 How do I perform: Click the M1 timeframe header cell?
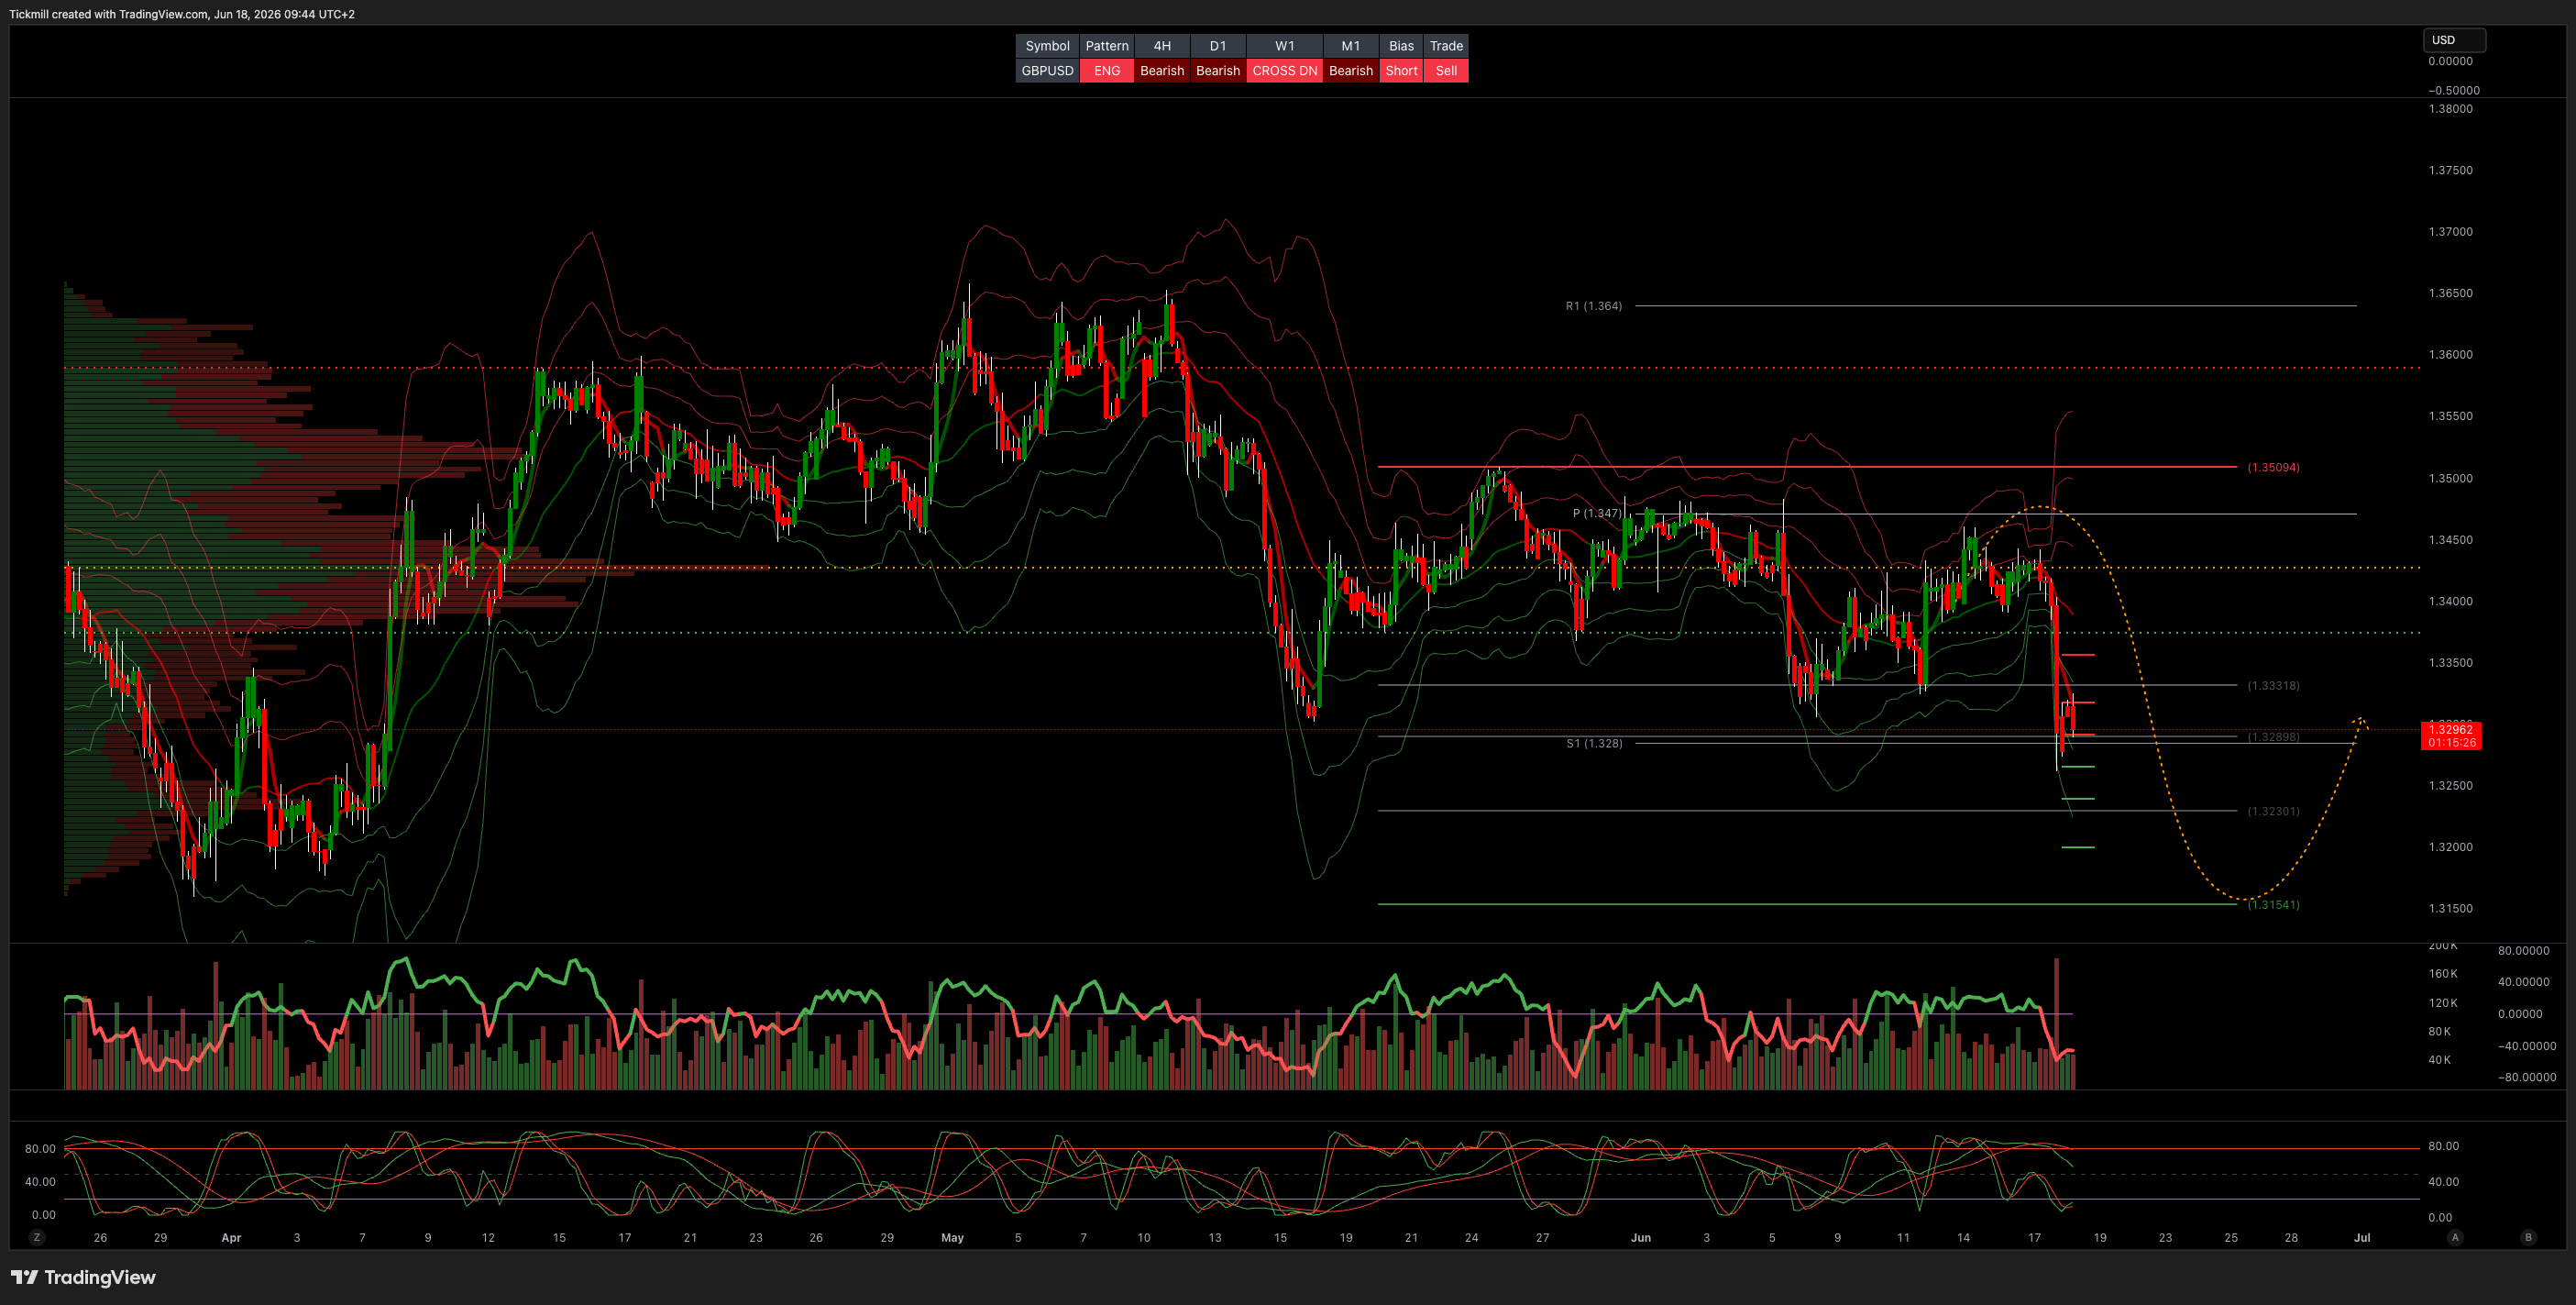1351,46
